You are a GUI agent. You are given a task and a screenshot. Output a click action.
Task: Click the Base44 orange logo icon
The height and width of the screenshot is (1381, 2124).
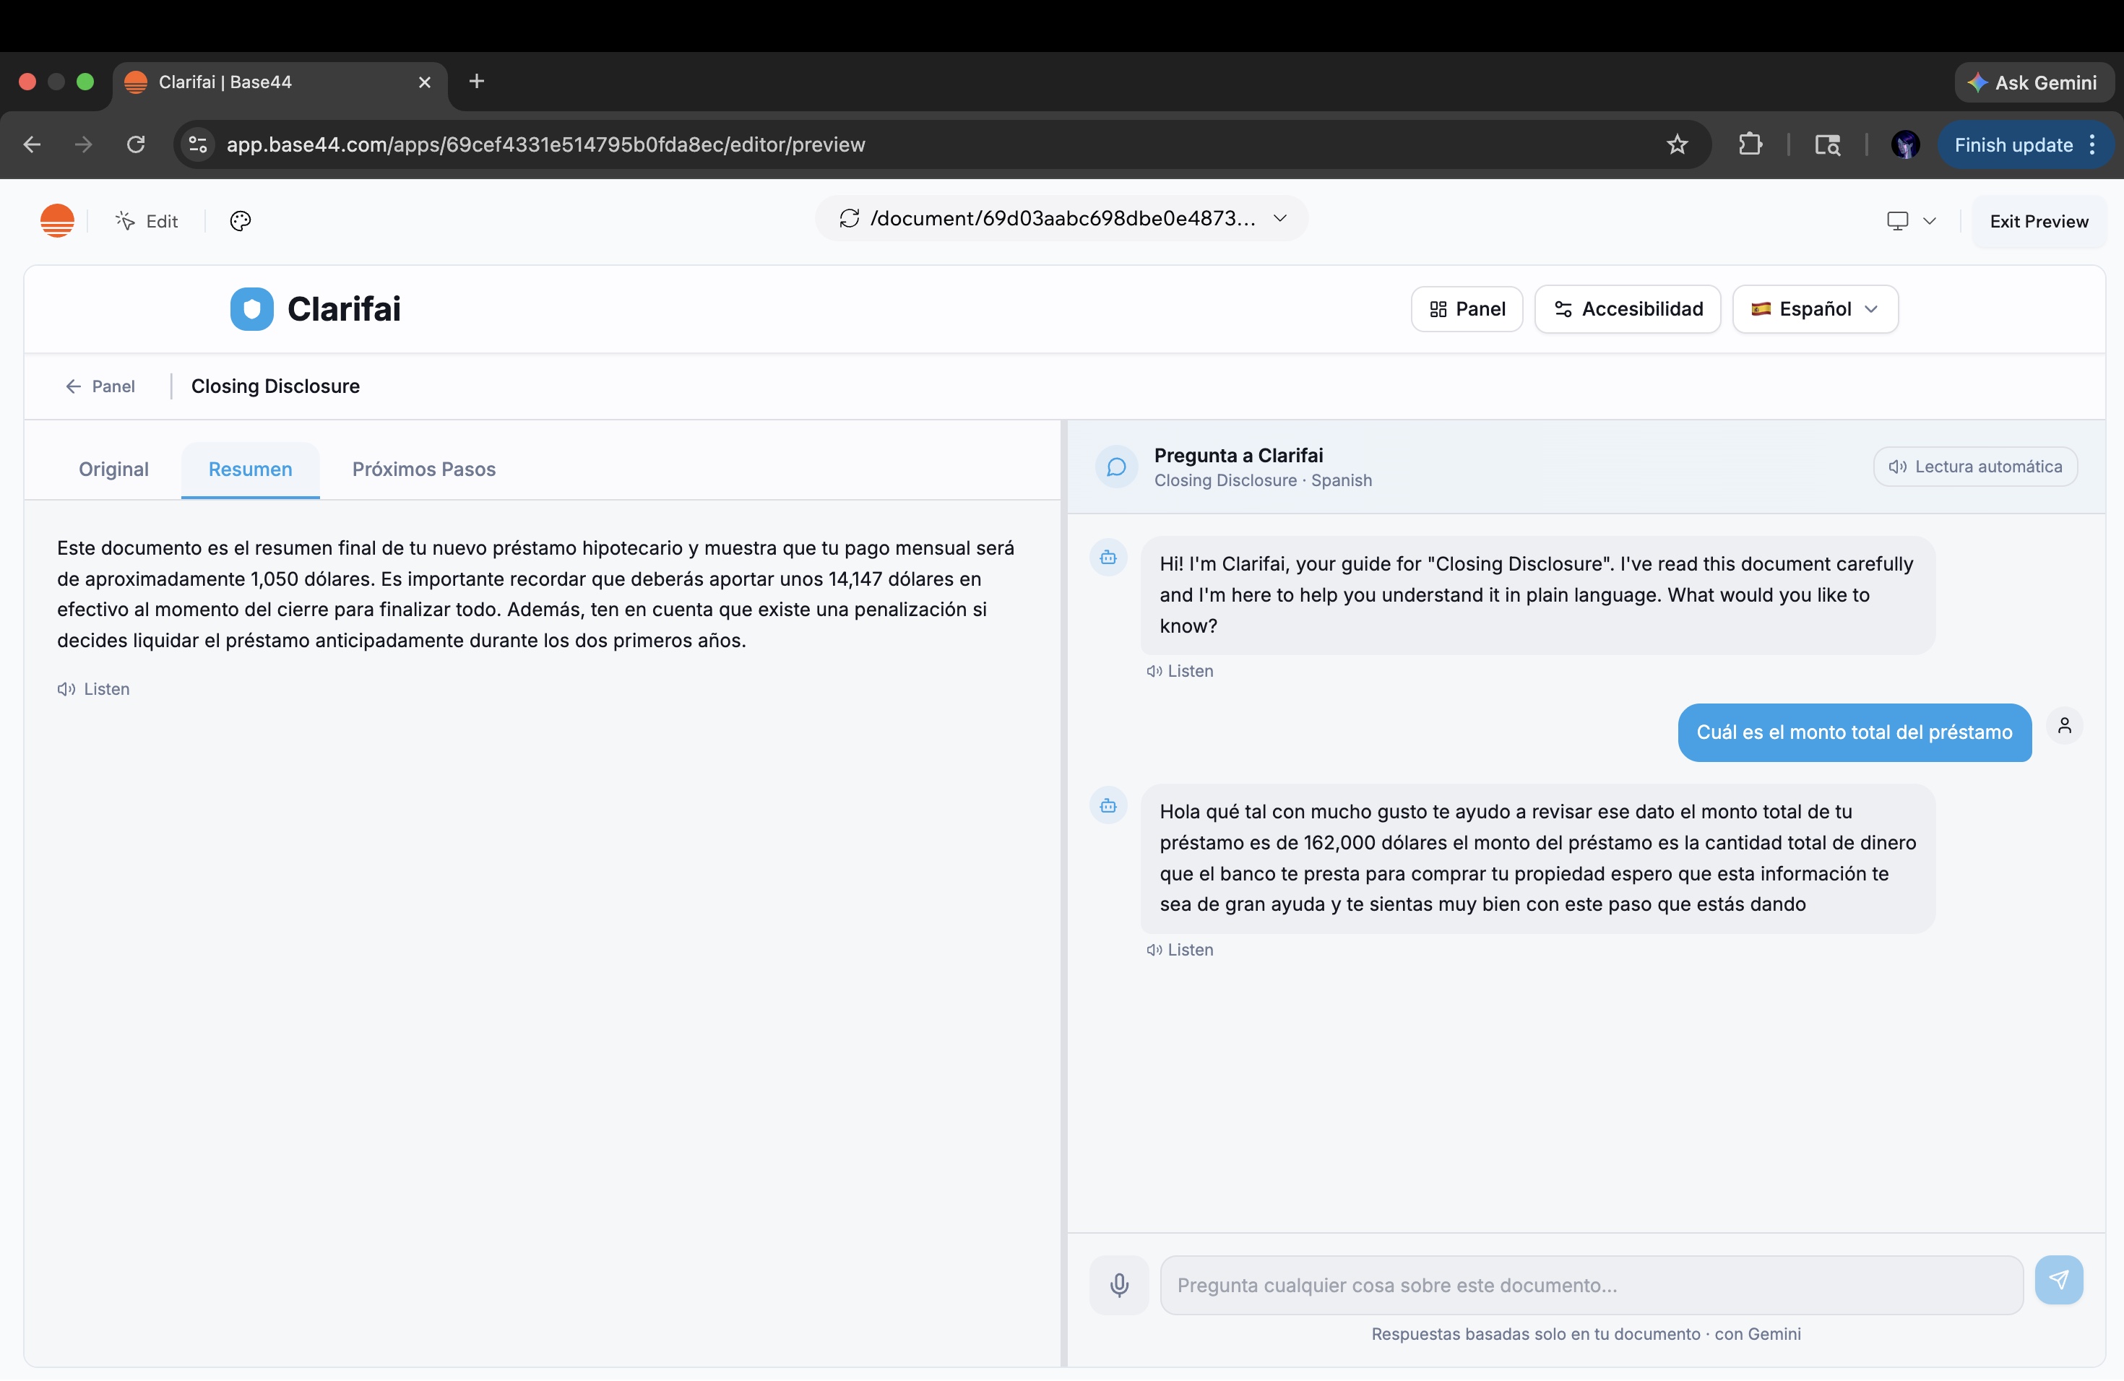click(57, 220)
